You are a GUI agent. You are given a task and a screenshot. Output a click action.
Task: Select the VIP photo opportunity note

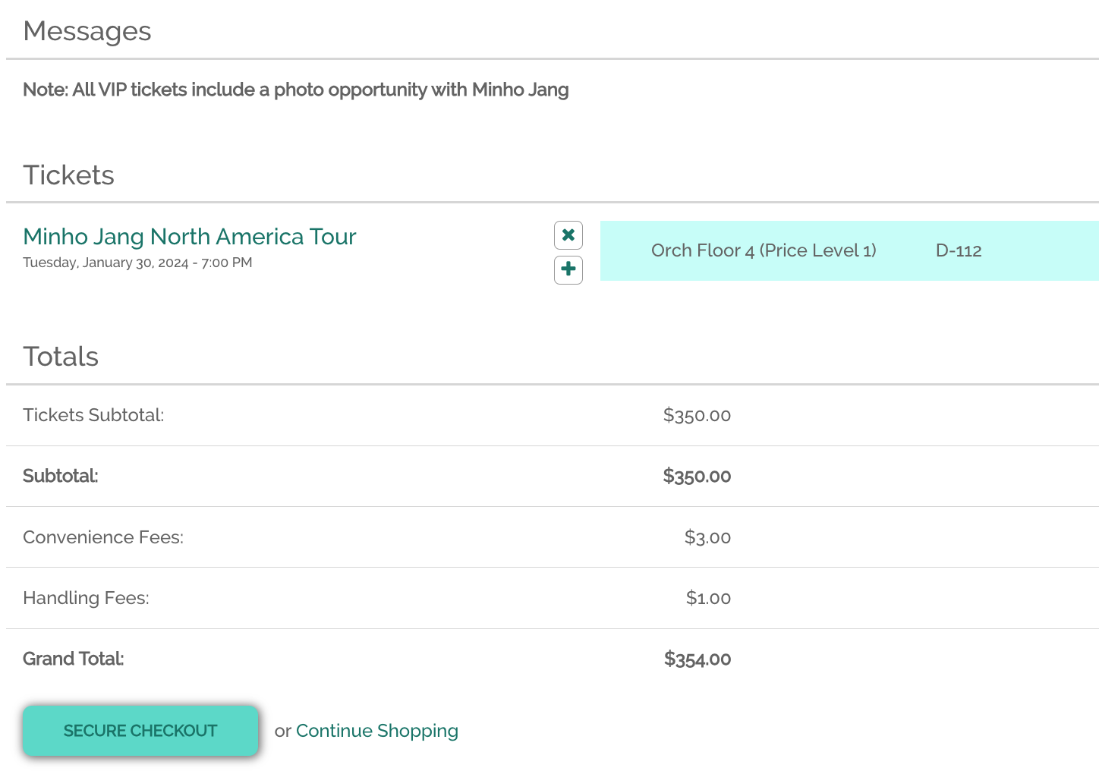(x=296, y=90)
